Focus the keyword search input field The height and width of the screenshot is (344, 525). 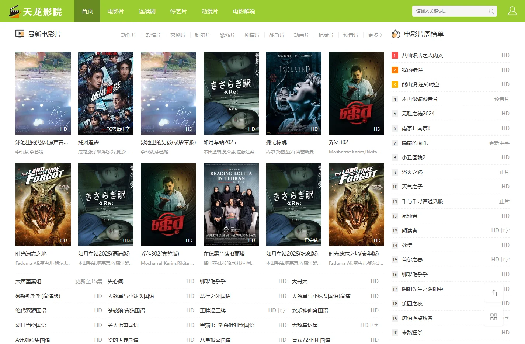tap(451, 11)
